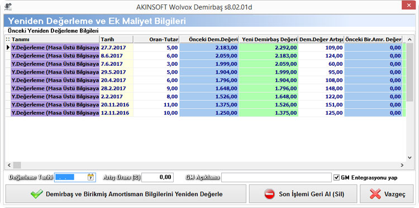Click the 1.375,00 new asset value cell
This screenshot has width=419, height=208.
pyautogui.click(x=268, y=113)
